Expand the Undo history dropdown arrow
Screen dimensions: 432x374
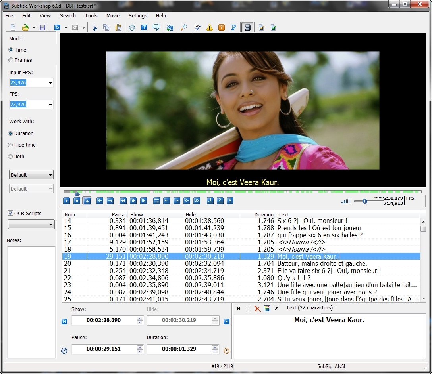click(66, 27)
